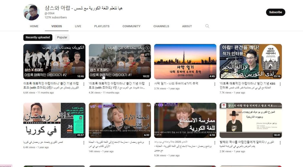The width and height of the screenshot is (303, 167).
Task: Play the 23:16 작가 인터뷰 thumbnail
Action: (251, 62)
